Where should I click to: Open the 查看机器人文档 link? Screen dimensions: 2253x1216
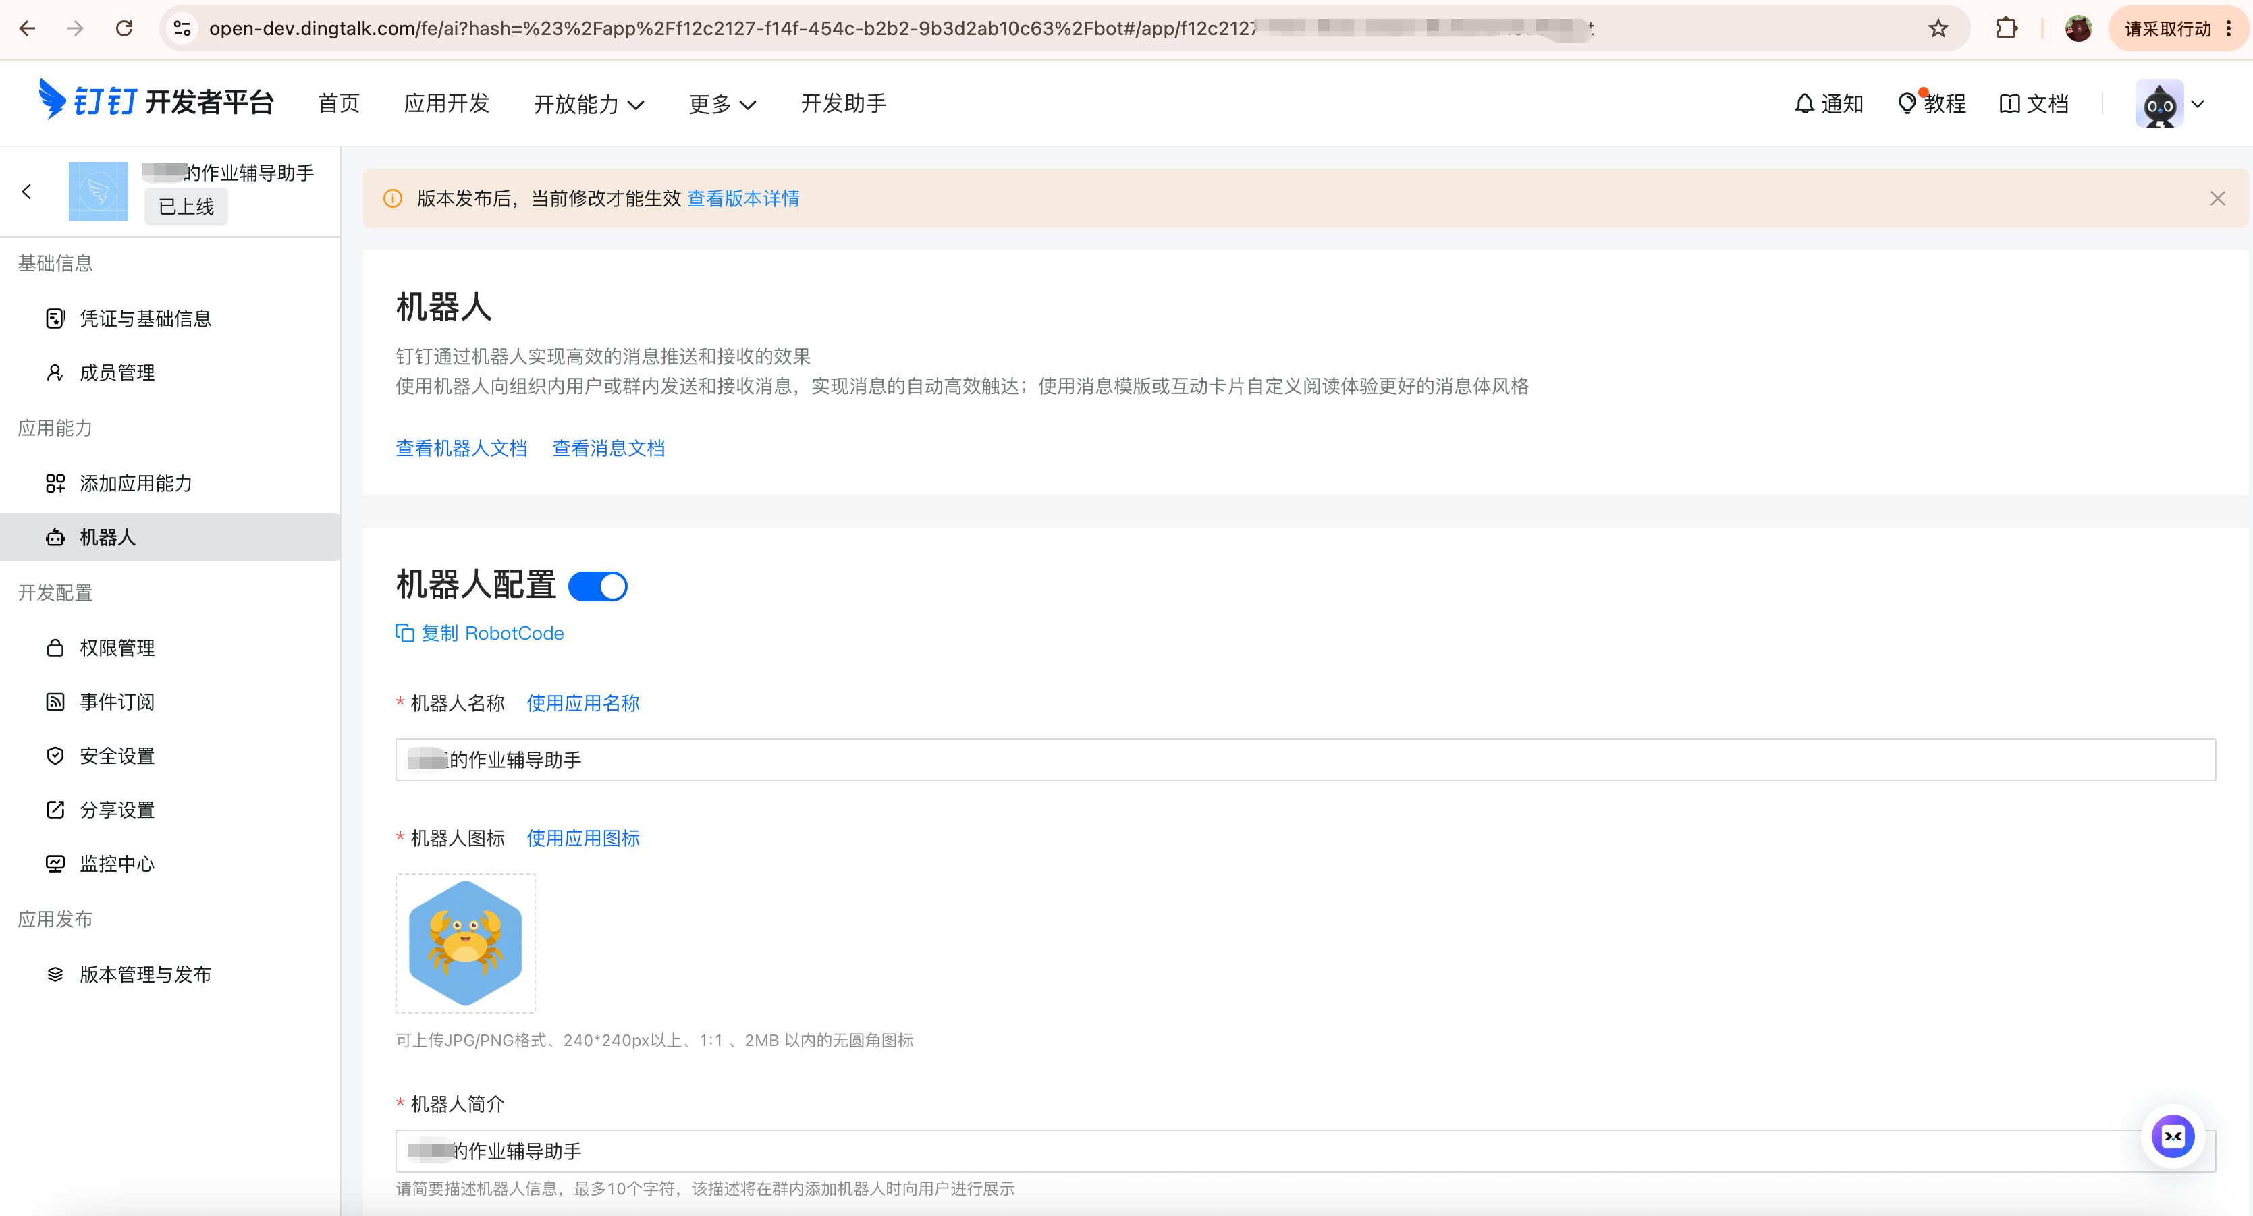[x=462, y=449]
